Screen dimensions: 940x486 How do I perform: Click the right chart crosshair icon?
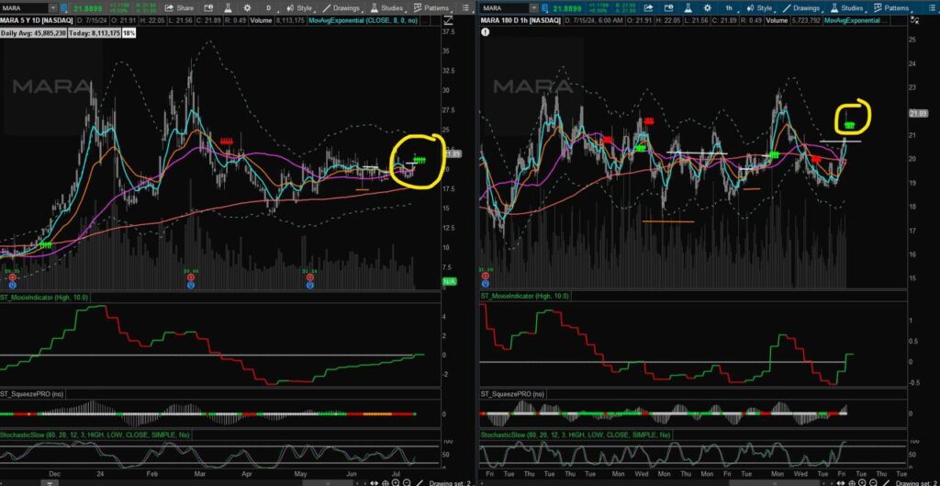853,482
